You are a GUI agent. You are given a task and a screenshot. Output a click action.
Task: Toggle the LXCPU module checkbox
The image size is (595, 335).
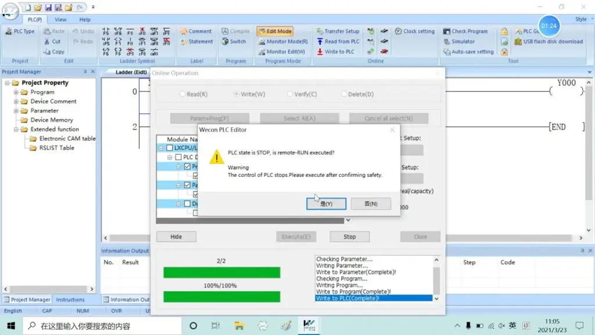point(170,148)
